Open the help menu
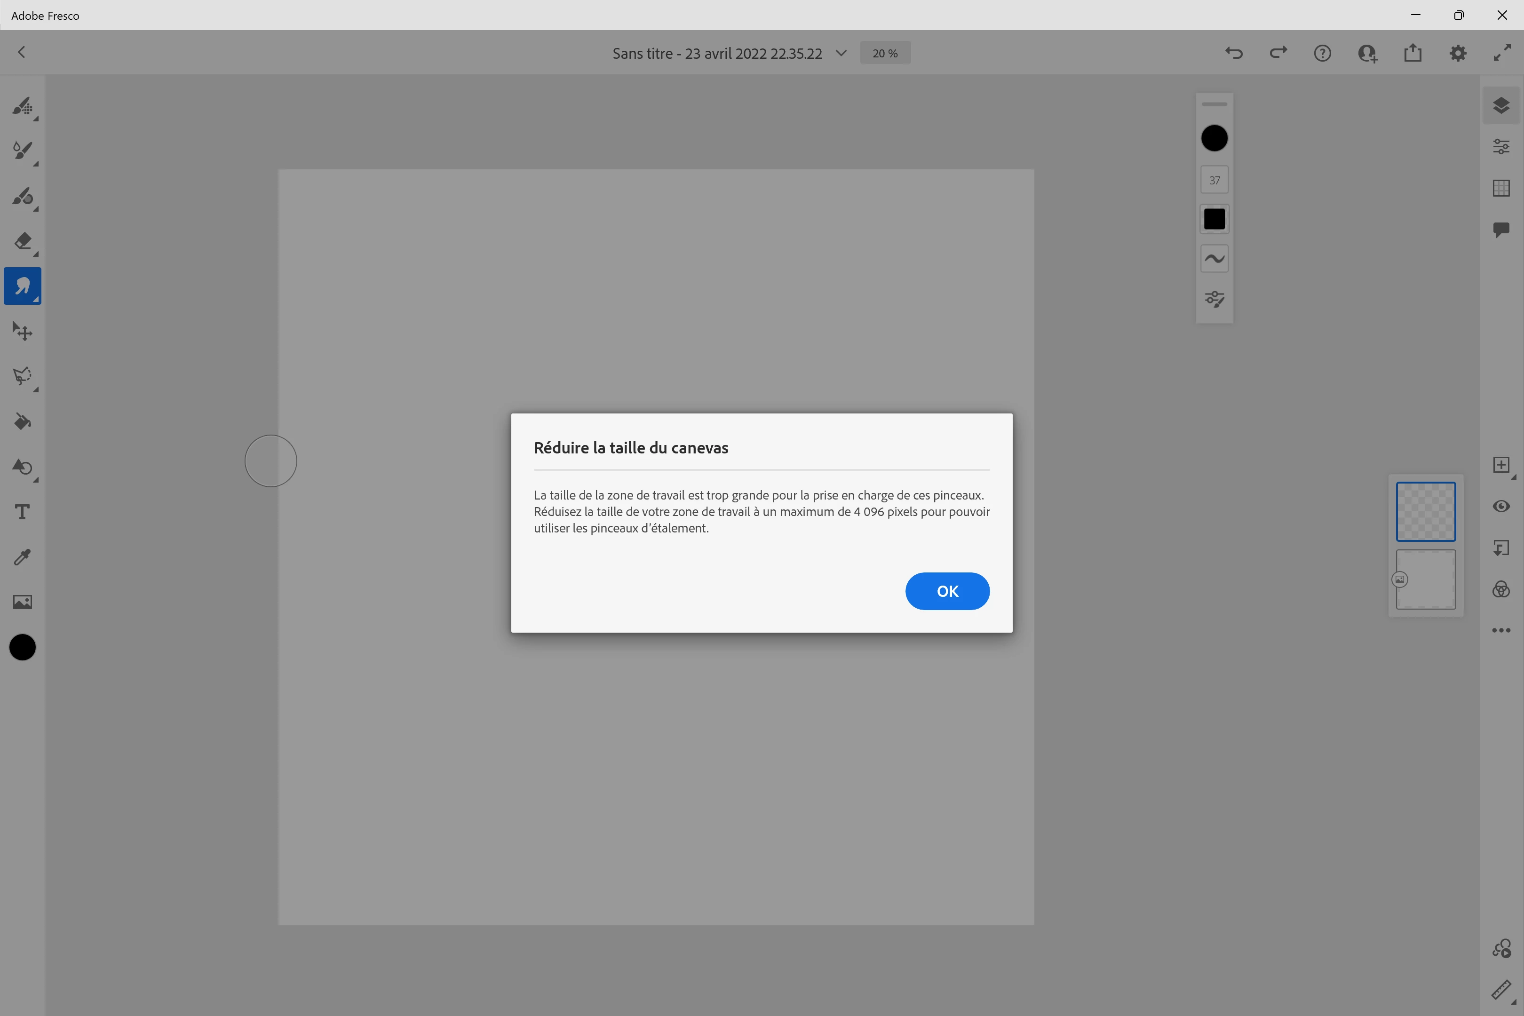Screen dimensions: 1524x1016 tap(1323, 53)
